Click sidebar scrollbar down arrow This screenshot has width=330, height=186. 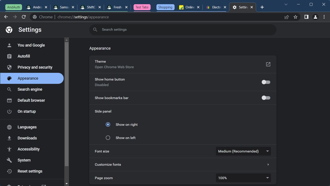[67, 184]
